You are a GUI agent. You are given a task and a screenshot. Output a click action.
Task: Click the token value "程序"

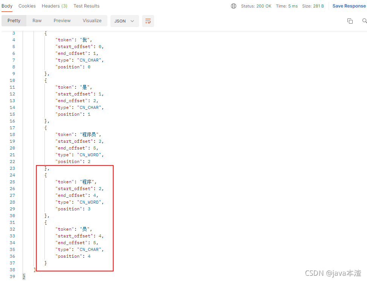point(87,182)
